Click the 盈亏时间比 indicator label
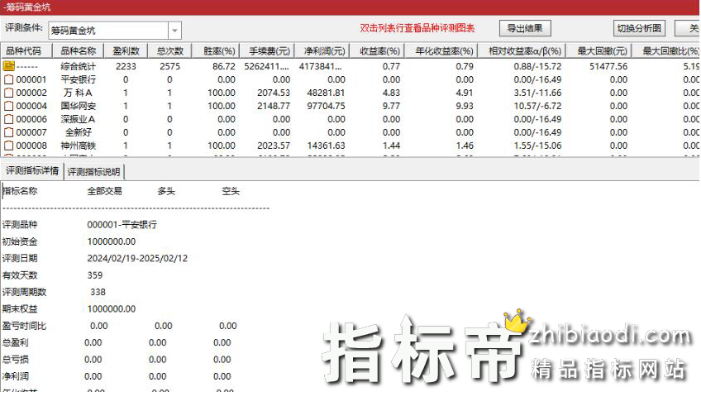The height and width of the screenshot is (406, 701). tap(24, 326)
